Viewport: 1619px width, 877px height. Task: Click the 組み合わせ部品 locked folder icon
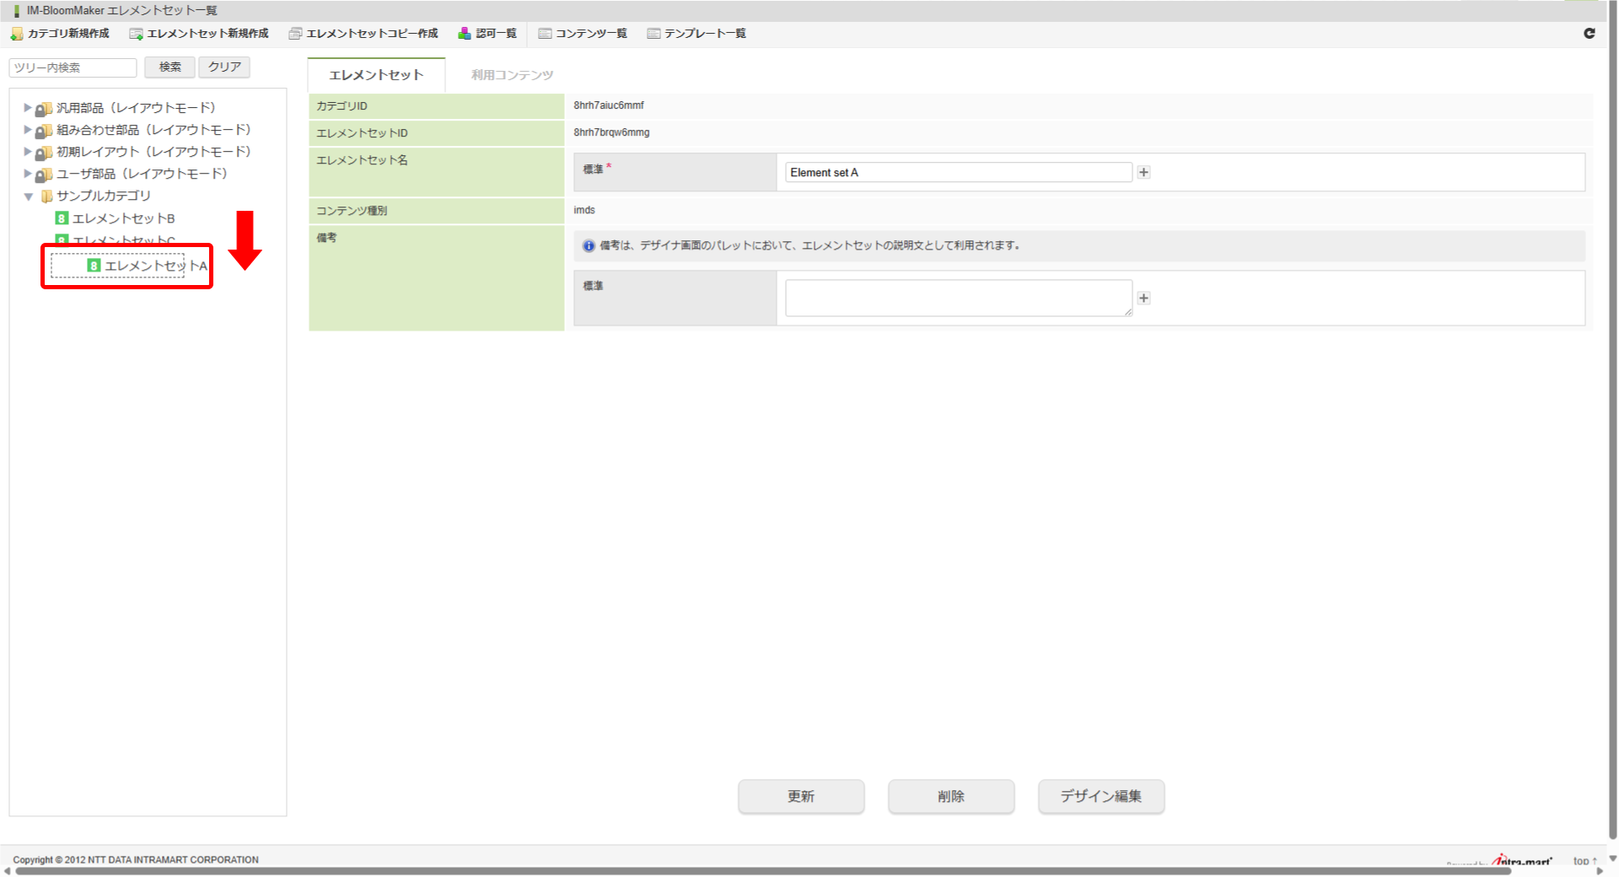(44, 130)
